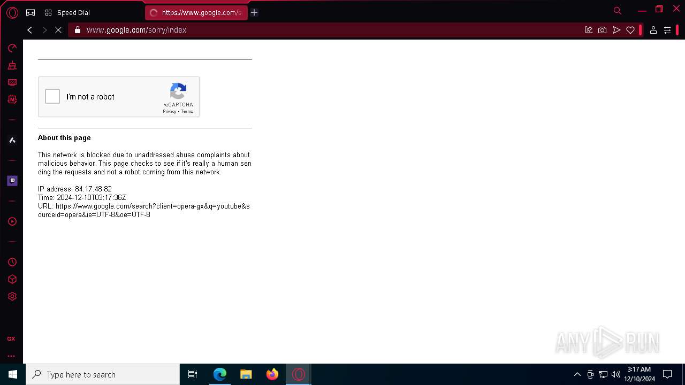Bookmark page with heart icon

pyautogui.click(x=630, y=30)
